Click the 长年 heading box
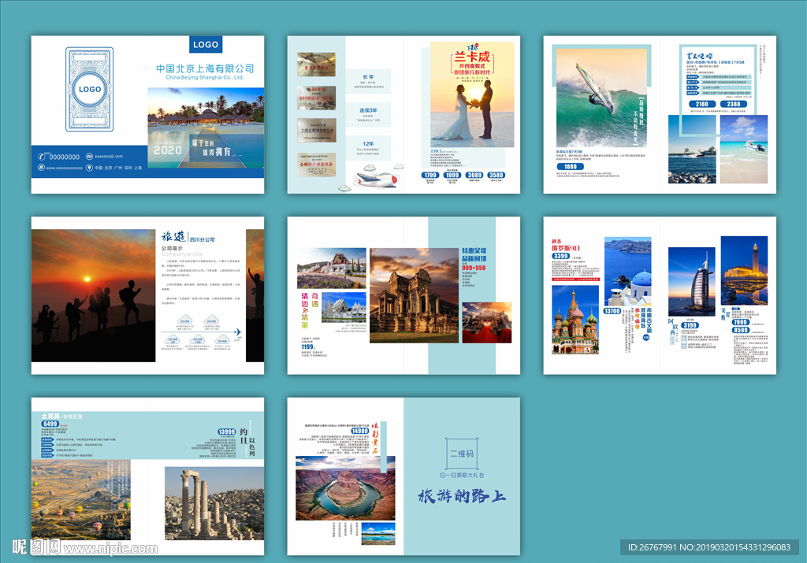807x563 pixels. pyautogui.click(x=368, y=81)
